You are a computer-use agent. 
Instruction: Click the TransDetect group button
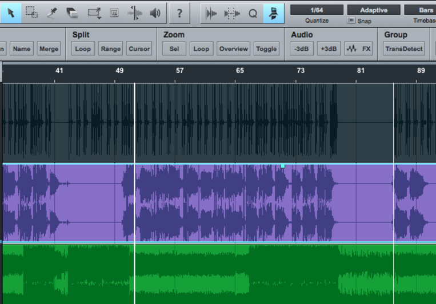click(x=404, y=49)
